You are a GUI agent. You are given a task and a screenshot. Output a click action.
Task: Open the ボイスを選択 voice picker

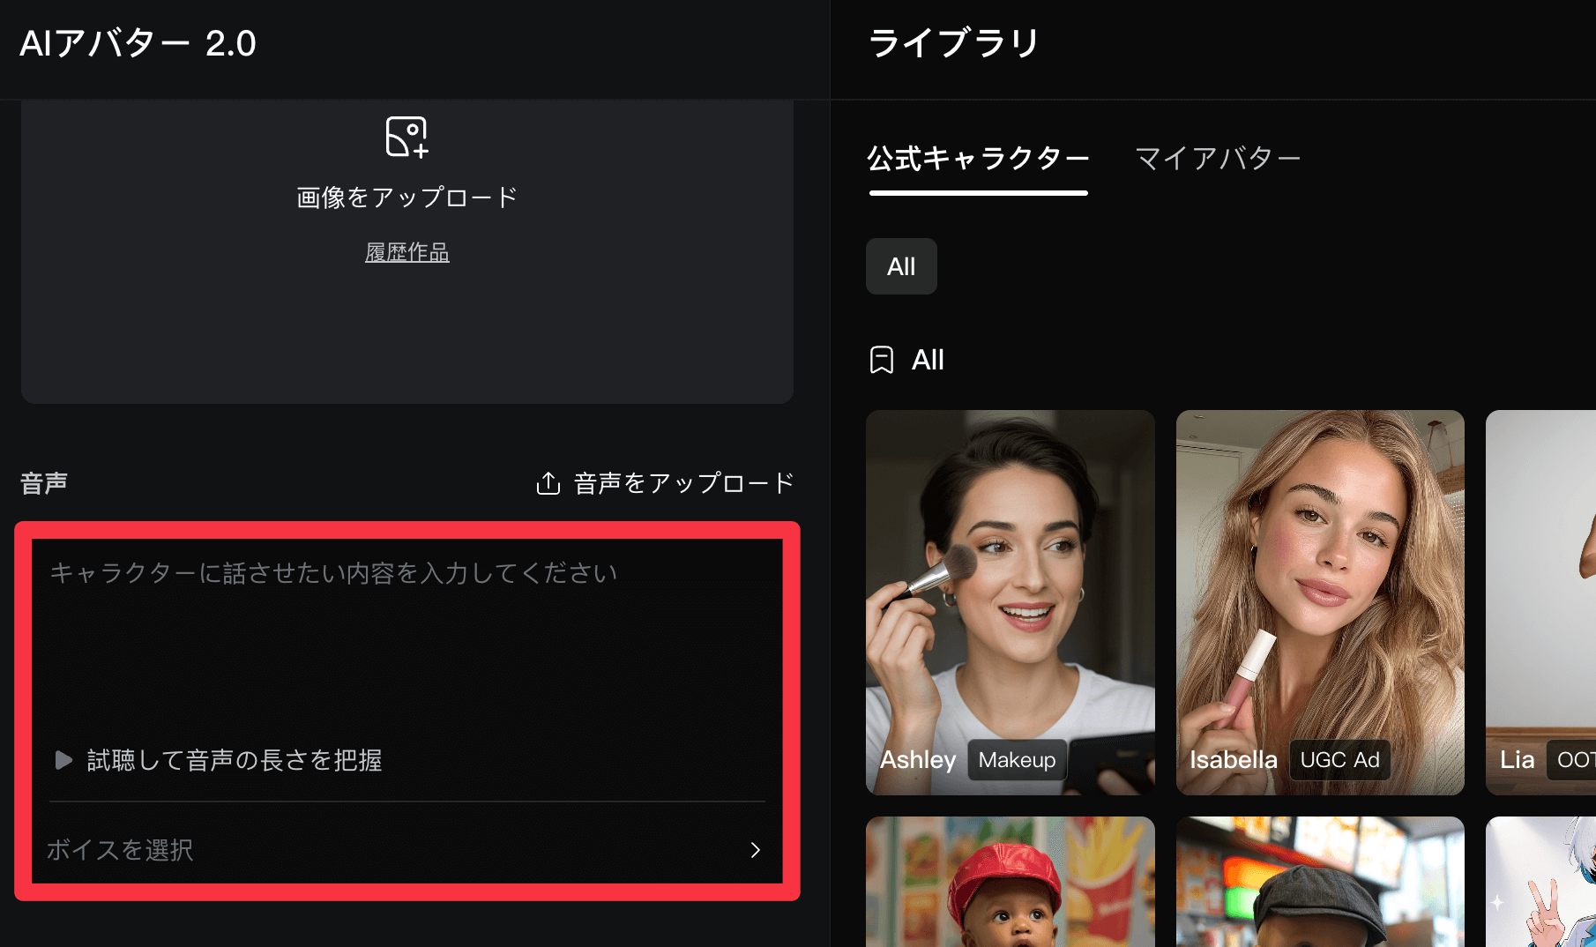click(120, 850)
